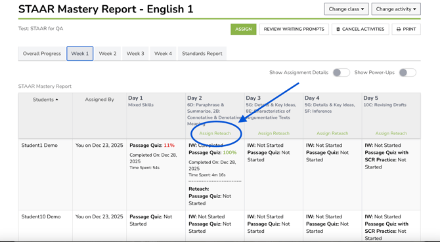Viewport: 440px width, 242px height.
Task: Click Assign Reteach under Day 4
Action: pos(332,133)
